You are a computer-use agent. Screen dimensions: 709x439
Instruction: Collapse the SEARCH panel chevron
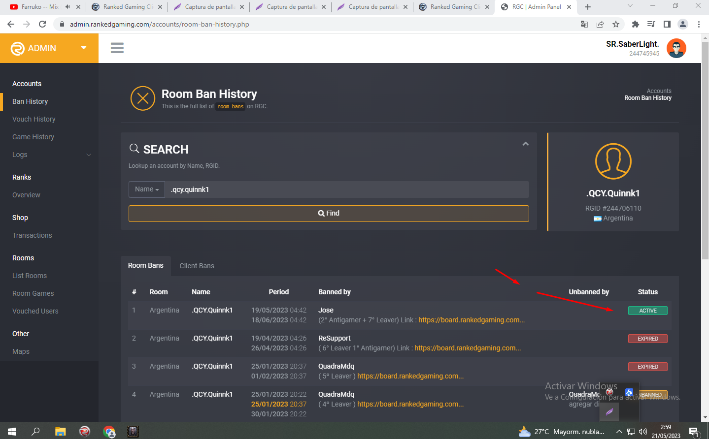525,144
